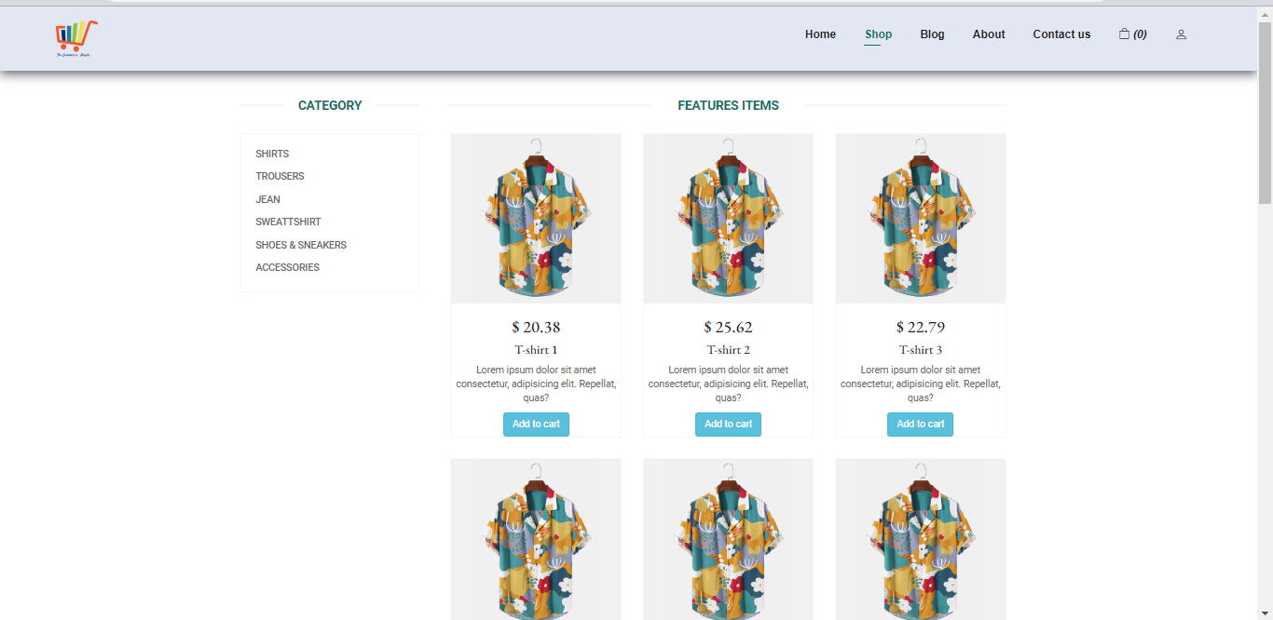Click the shopping cart logo
The height and width of the screenshot is (620, 1273).
(x=75, y=37)
